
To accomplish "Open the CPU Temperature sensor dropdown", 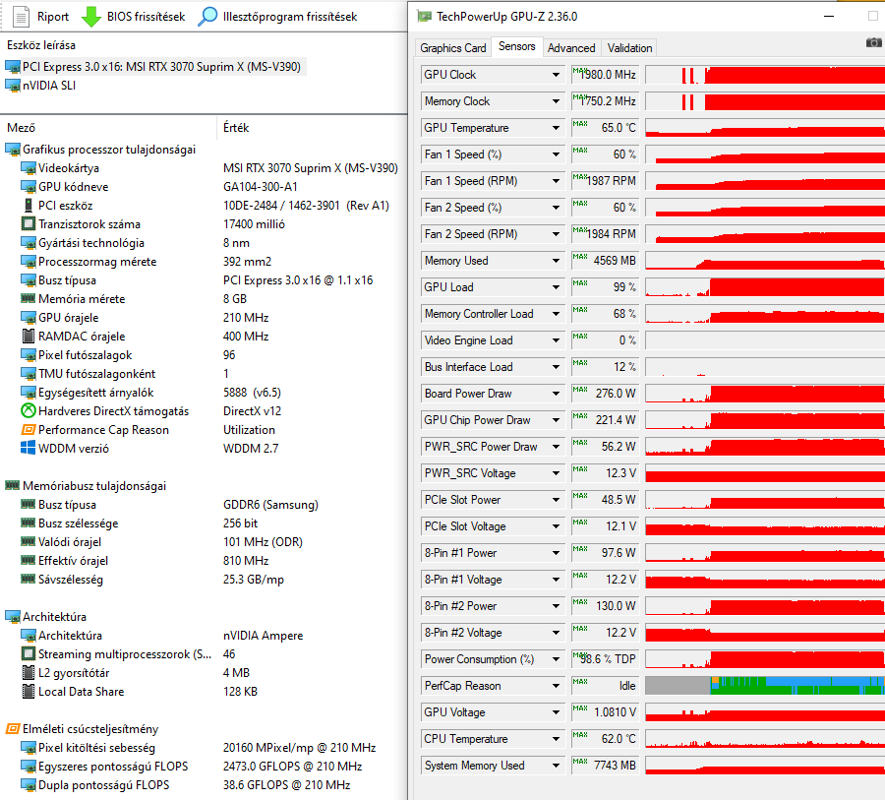I will click(x=556, y=739).
